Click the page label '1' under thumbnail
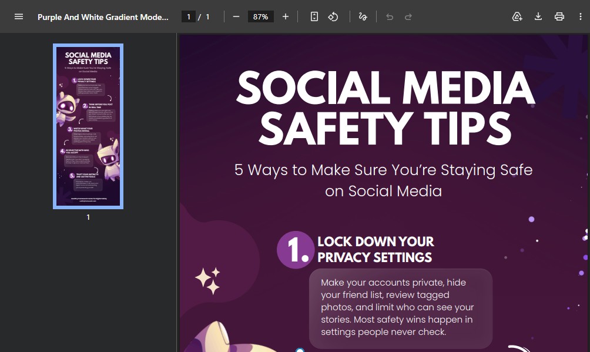 pyautogui.click(x=88, y=217)
